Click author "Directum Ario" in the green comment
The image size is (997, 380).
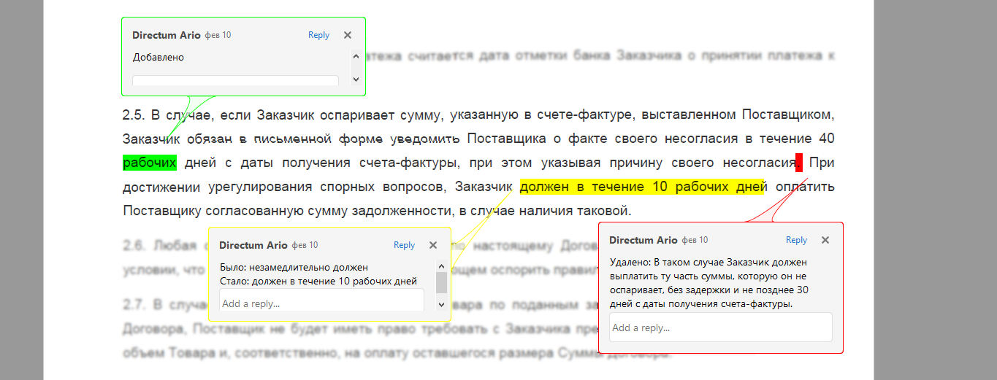167,35
